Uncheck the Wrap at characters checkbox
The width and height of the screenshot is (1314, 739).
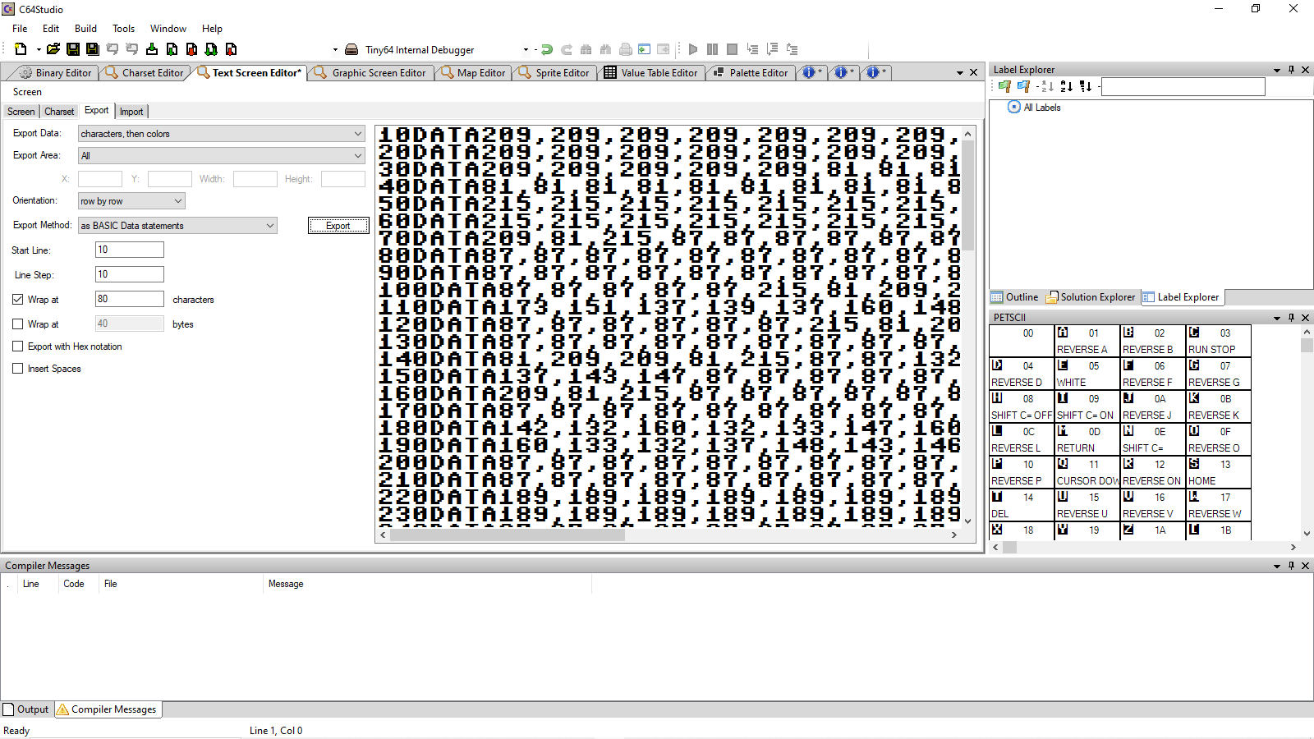click(18, 300)
